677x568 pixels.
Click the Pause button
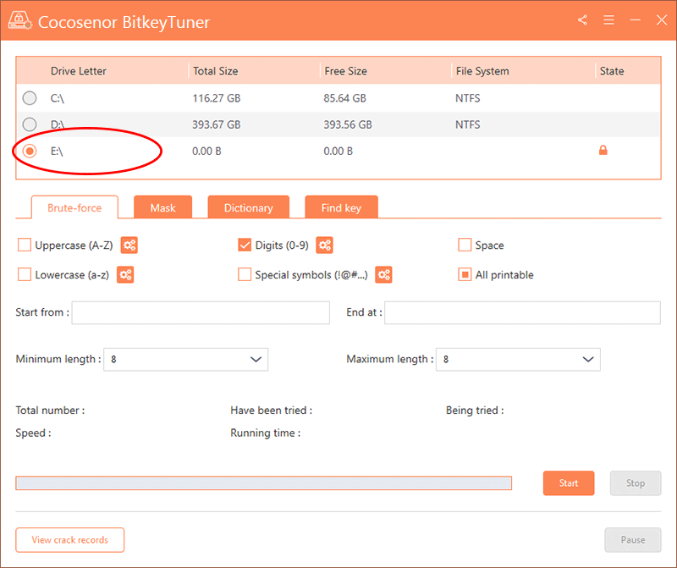click(632, 539)
